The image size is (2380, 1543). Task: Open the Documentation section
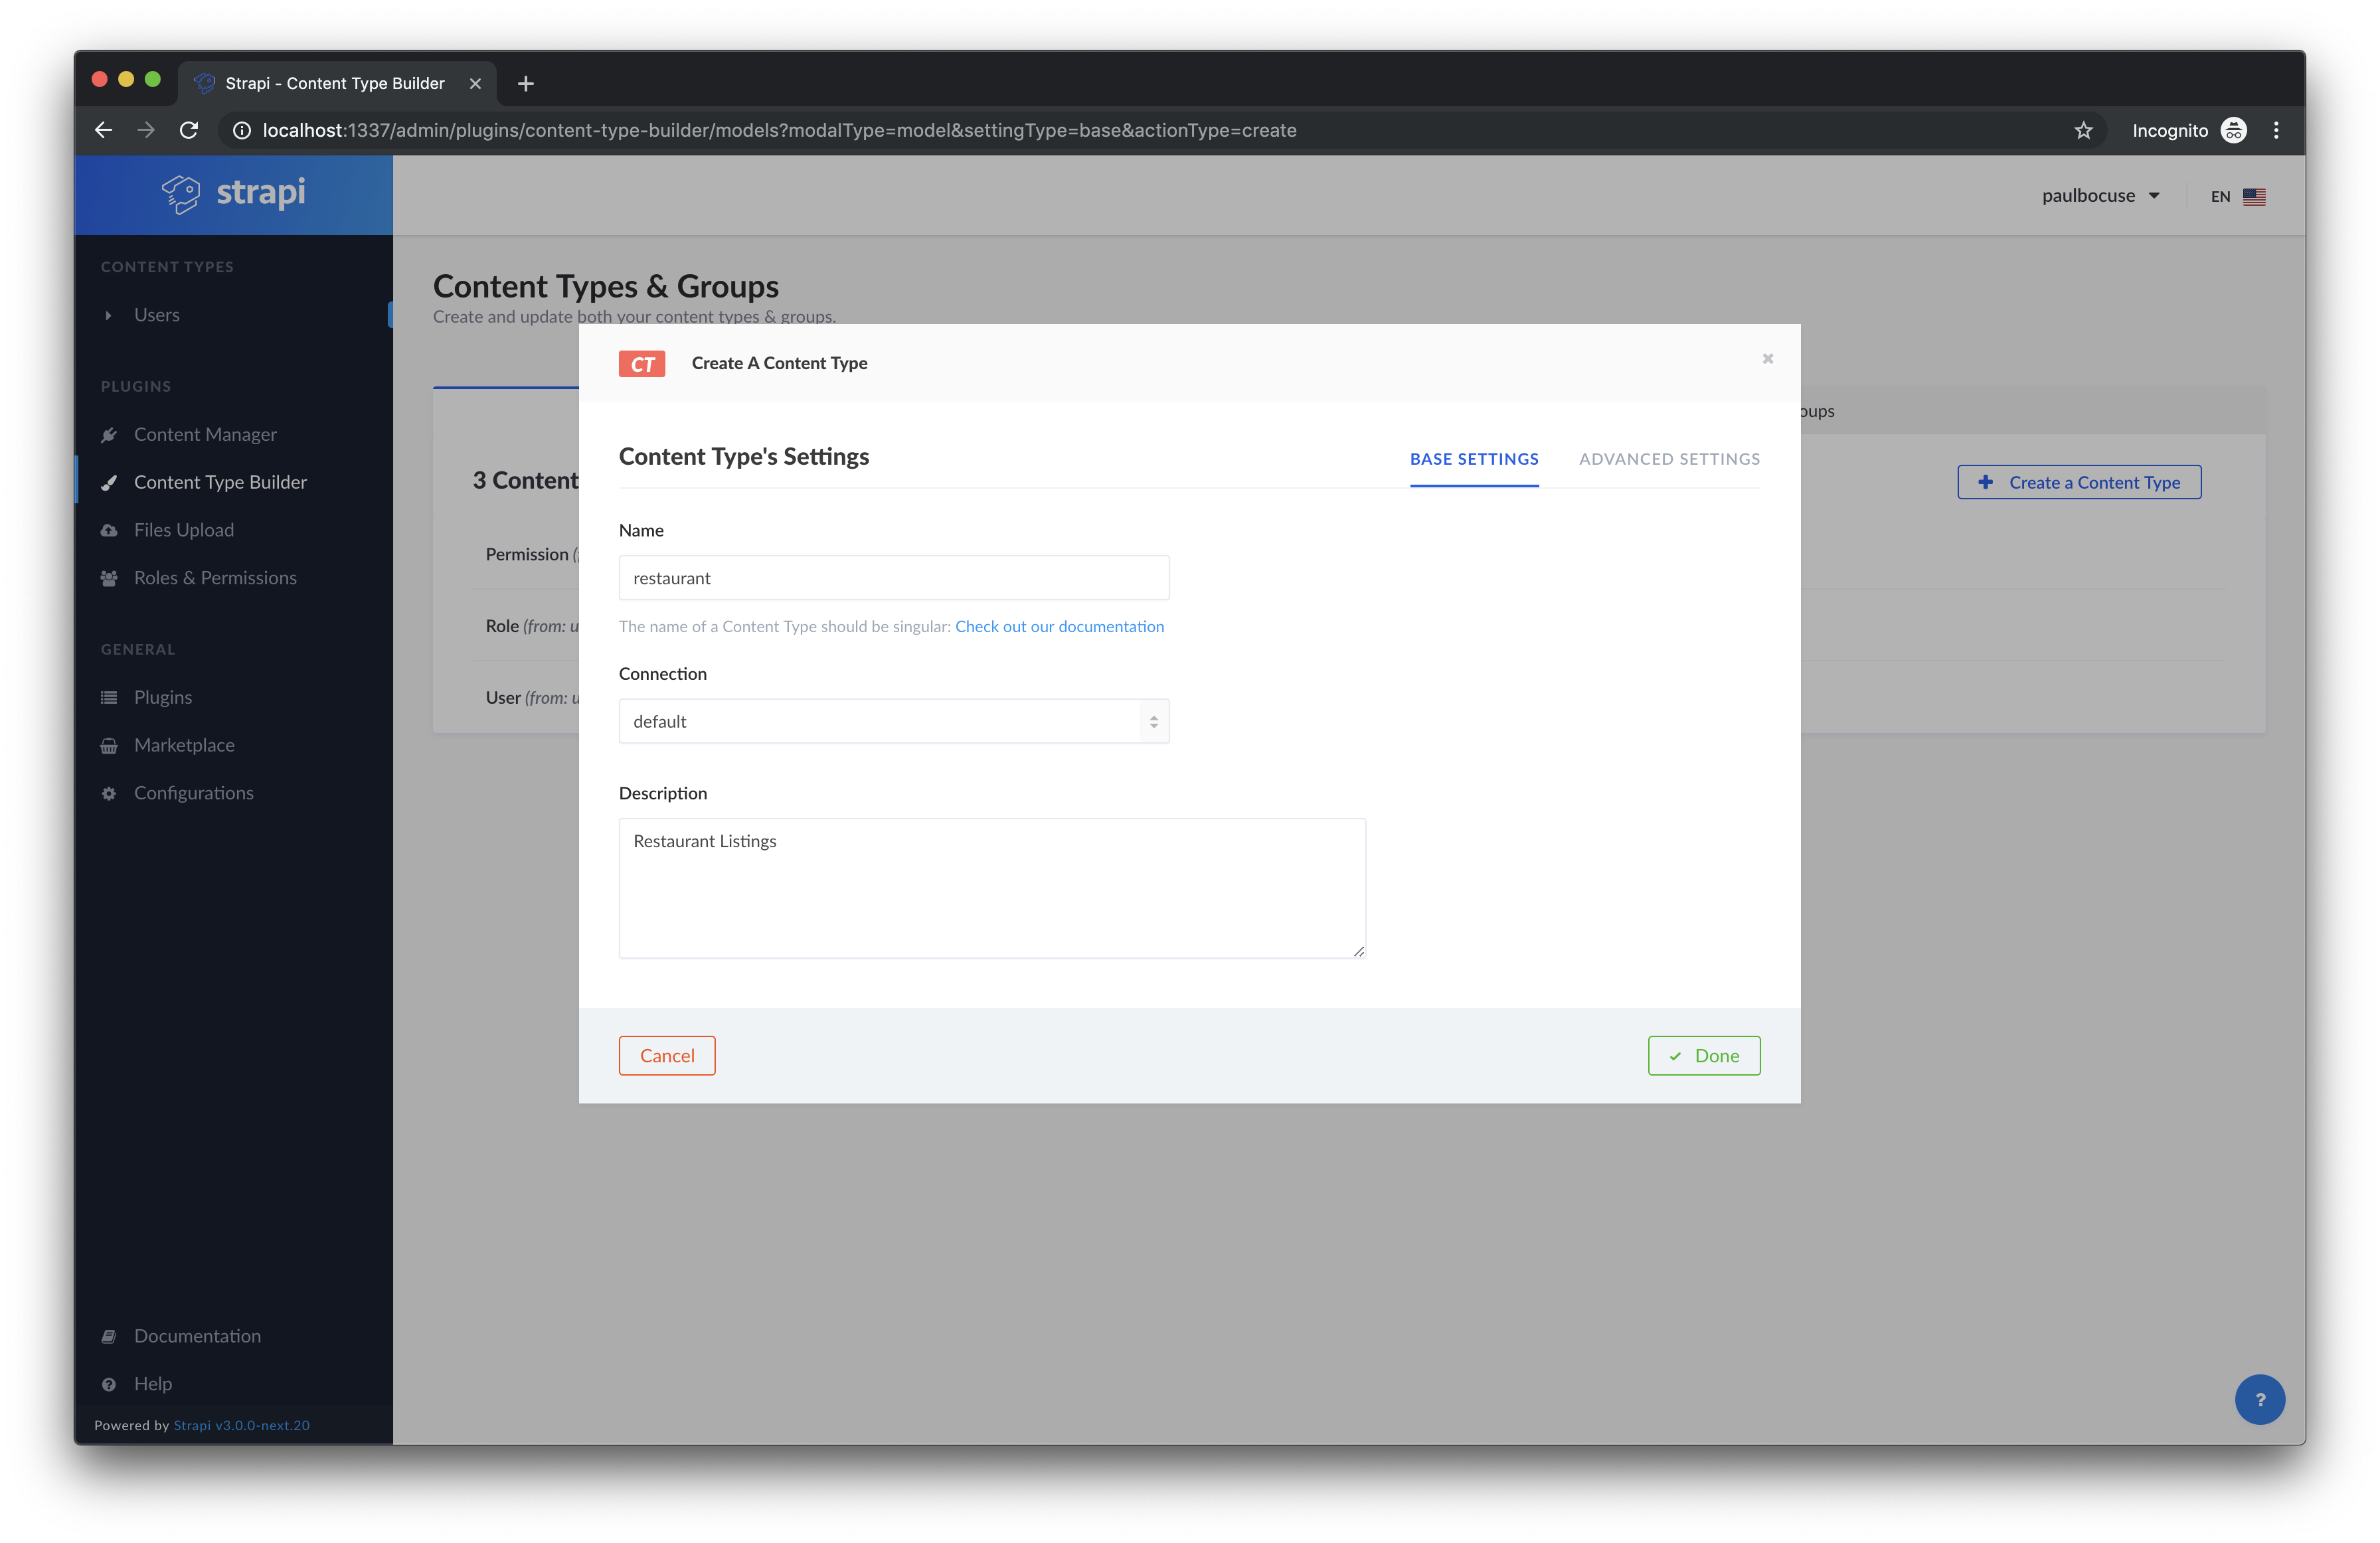[197, 1335]
